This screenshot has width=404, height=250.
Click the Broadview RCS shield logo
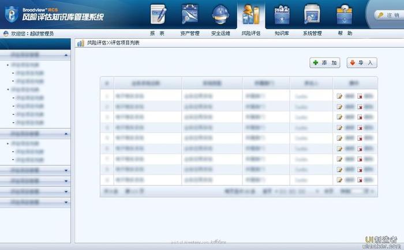pyautogui.click(x=12, y=14)
